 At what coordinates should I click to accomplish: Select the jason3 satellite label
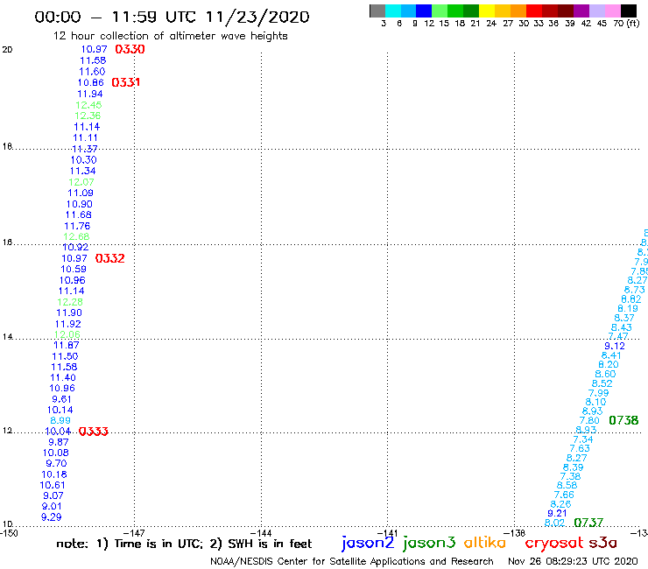pos(429,543)
